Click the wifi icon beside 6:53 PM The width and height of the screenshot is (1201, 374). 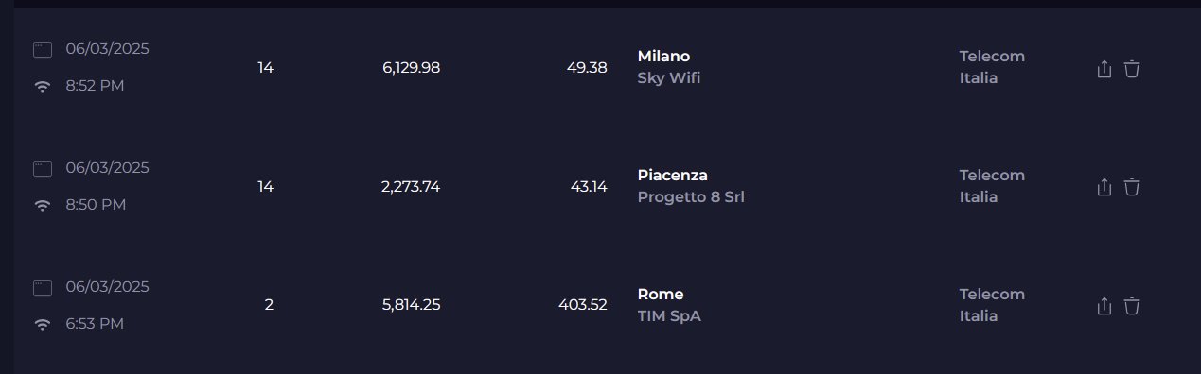pos(42,324)
